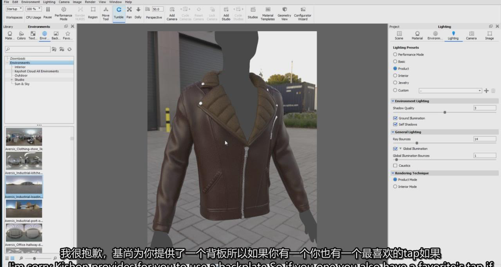Screen dimensions: 501x267
Task: Select the Interior lighting preset
Action: pos(395,76)
